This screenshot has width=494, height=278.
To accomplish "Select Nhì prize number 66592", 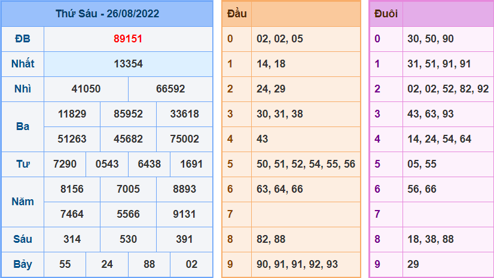I will tap(170, 89).
